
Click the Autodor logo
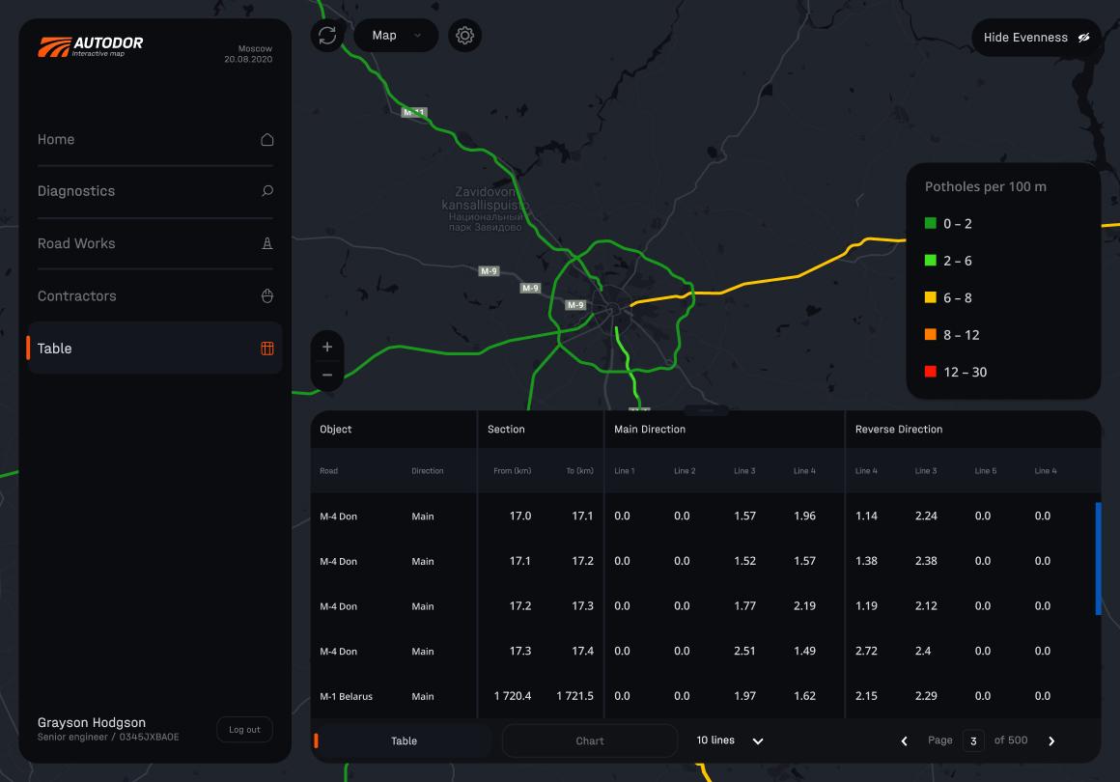pos(90,46)
